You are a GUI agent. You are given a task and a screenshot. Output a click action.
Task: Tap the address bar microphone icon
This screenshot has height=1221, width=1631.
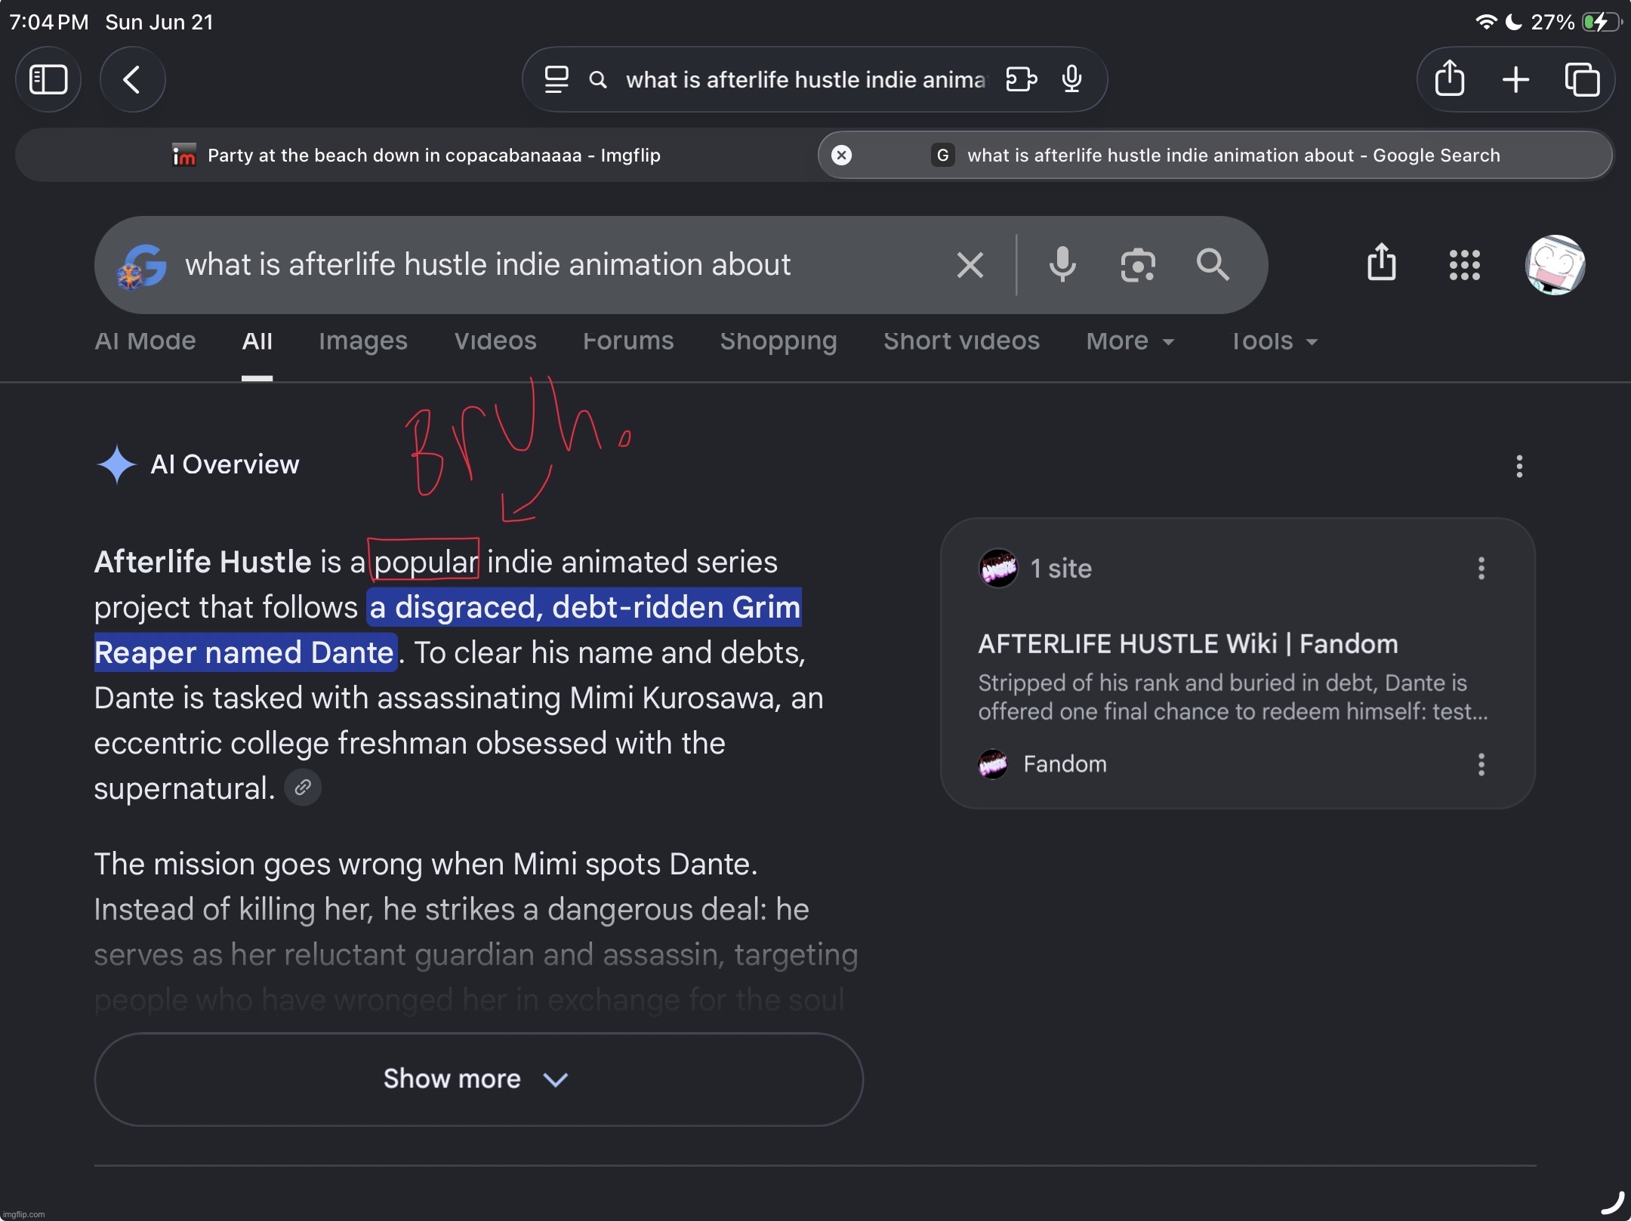[x=1071, y=79]
